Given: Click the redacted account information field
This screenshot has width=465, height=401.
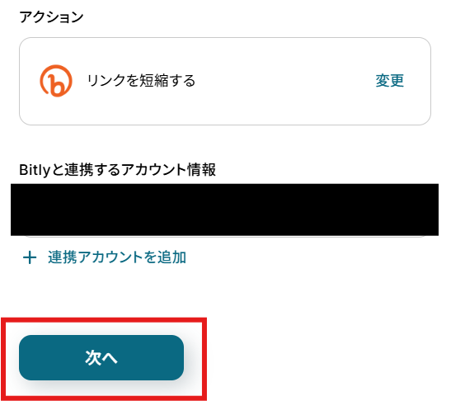Looking at the screenshot, I should [x=224, y=210].
